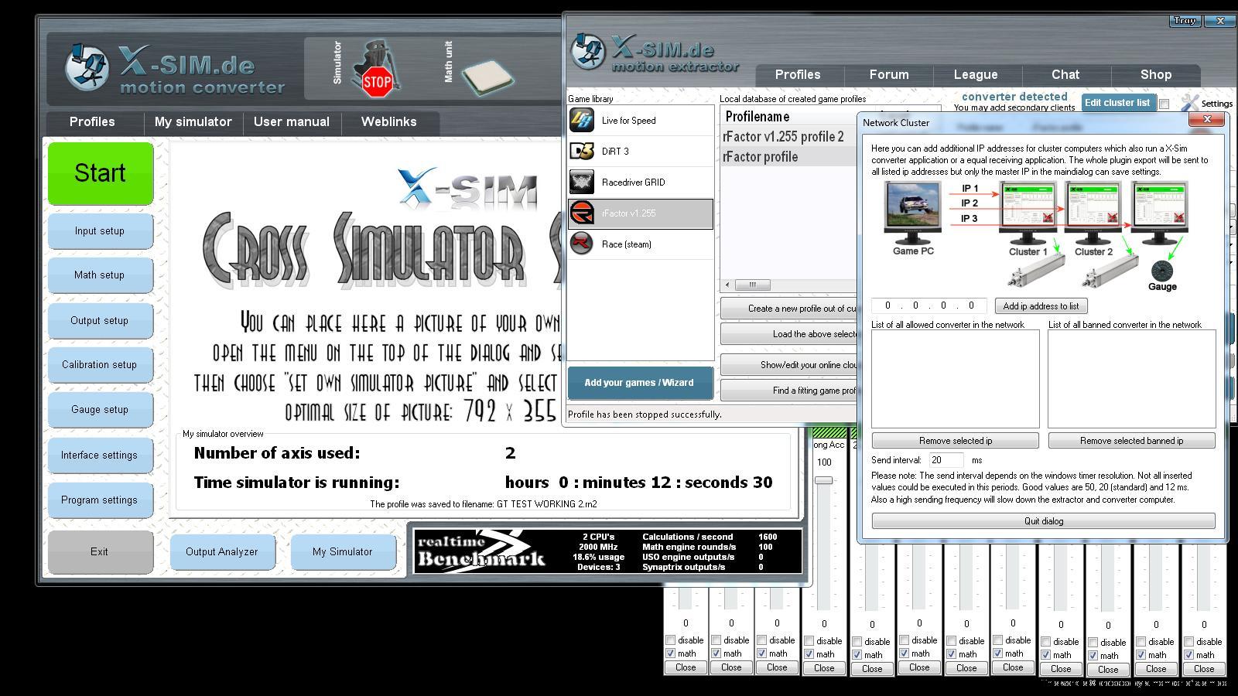Click the Exit button
The image size is (1238, 696).
(100, 552)
